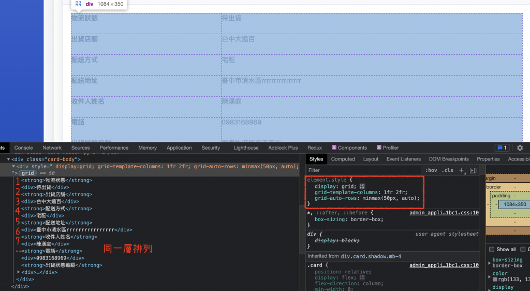Click the styles Filter input field
The image size is (530, 291).
(x=363, y=170)
